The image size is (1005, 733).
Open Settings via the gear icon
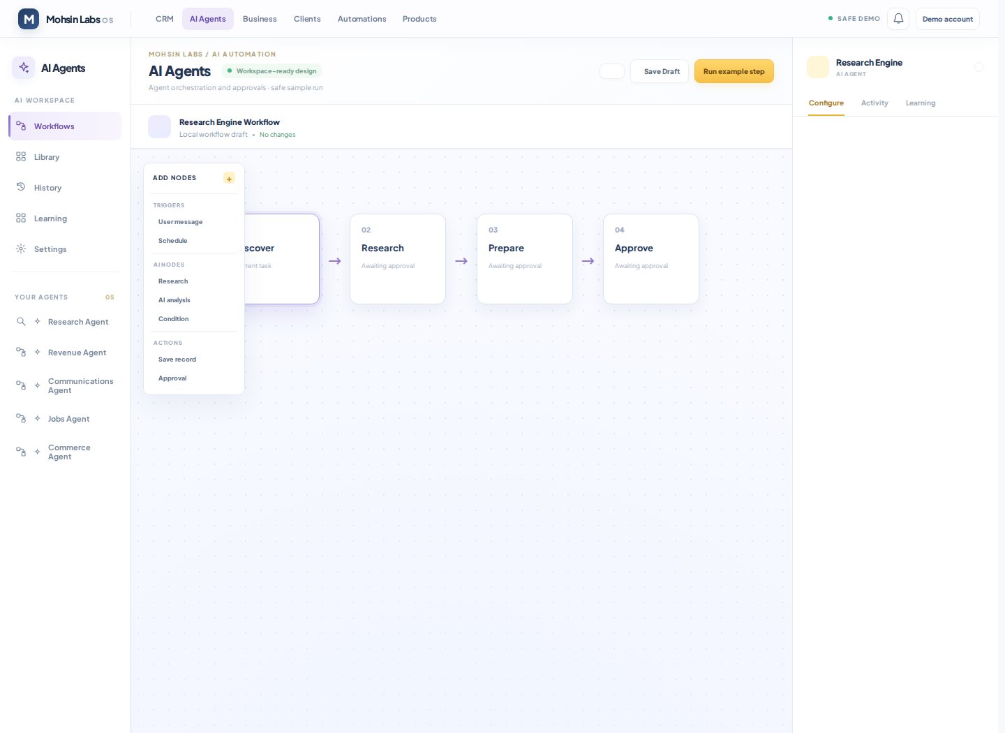[x=21, y=249]
